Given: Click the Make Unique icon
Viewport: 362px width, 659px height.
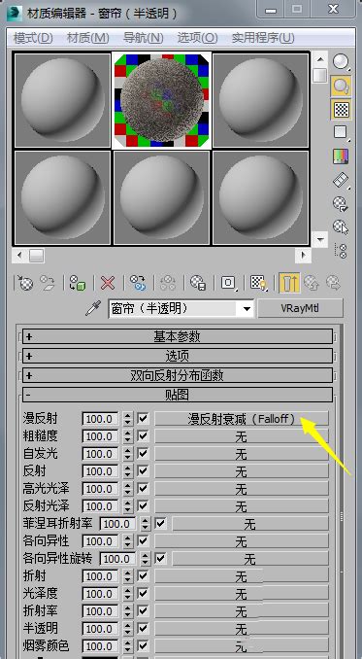Looking at the screenshot, I should 168,283.
